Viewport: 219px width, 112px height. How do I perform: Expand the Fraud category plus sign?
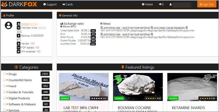pyautogui.click(x=7, y=86)
